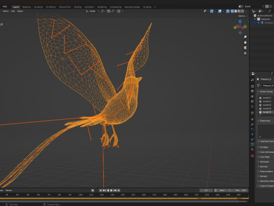
Task: Open the Render properties tab
Action: pyautogui.click(x=252, y=86)
